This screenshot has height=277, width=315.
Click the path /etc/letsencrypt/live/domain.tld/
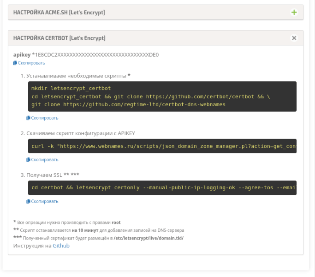(149, 238)
